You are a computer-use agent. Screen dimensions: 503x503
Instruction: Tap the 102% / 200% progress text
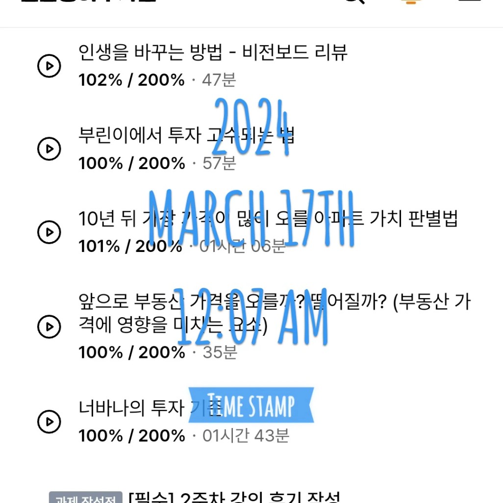(131, 80)
